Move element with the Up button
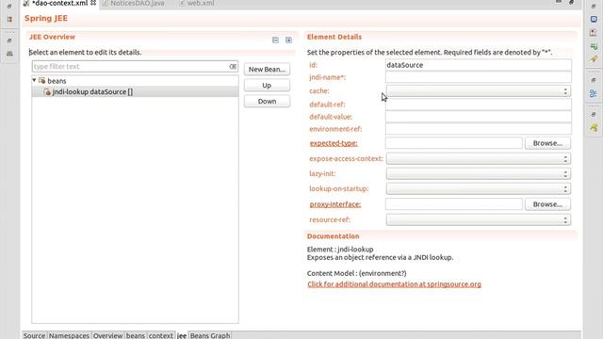Viewport: 603px width, 339px height. pos(267,86)
